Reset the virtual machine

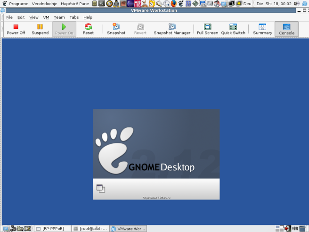coord(88,29)
